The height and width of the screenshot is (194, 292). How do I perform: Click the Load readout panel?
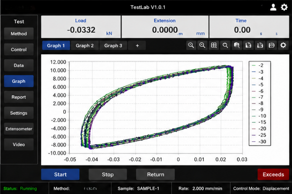(x=81, y=27)
